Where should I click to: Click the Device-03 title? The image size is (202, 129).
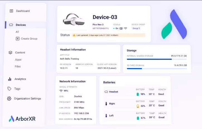[105, 17]
